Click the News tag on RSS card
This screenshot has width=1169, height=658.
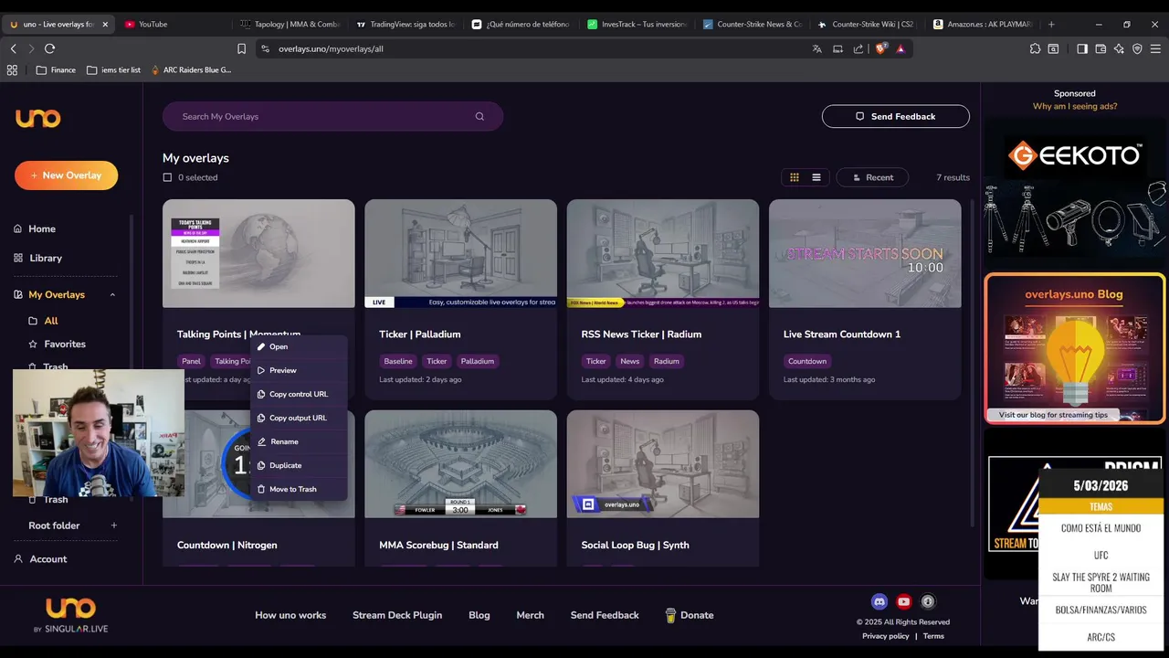click(x=630, y=361)
